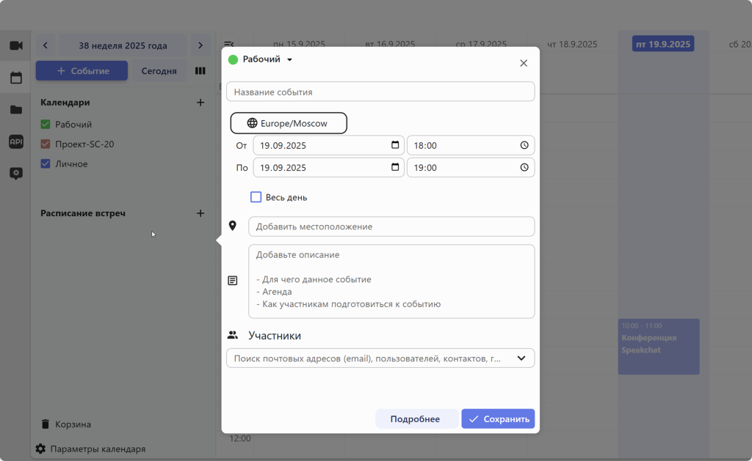This screenshot has height=461, width=752.
Task: Open 'Корзина' trash item
Action: [x=73, y=424]
